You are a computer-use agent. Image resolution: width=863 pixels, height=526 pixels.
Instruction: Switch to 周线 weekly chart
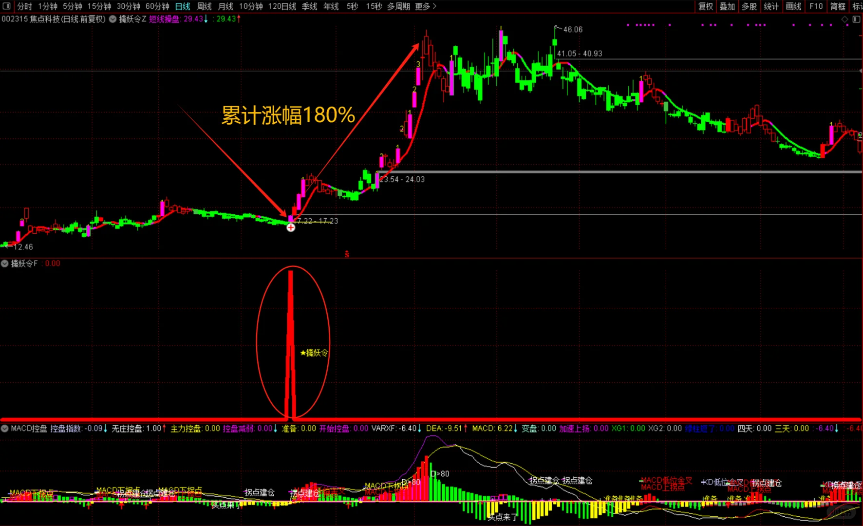click(x=204, y=6)
